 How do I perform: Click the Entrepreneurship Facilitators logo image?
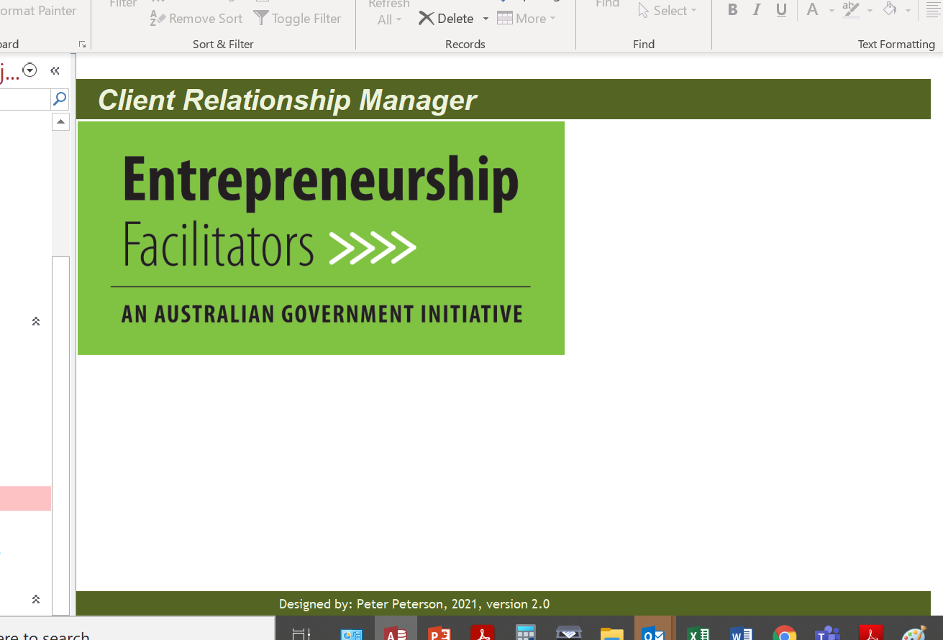(x=321, y=238)
